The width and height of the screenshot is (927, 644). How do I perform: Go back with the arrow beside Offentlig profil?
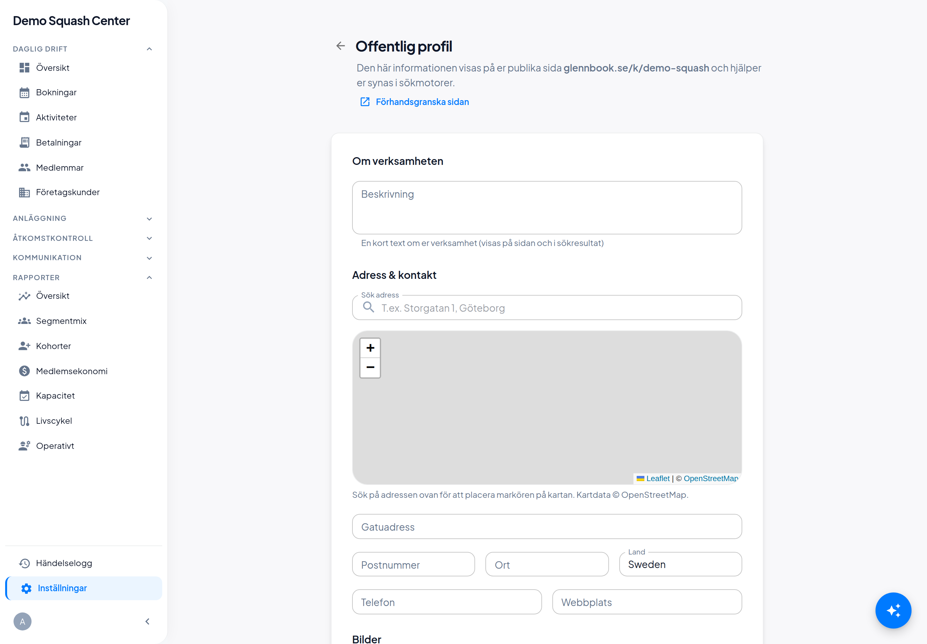click(x=341, y=46)
